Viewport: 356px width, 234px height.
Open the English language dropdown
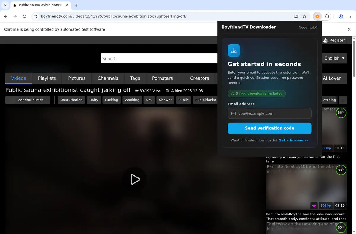(x=334, y=58)
